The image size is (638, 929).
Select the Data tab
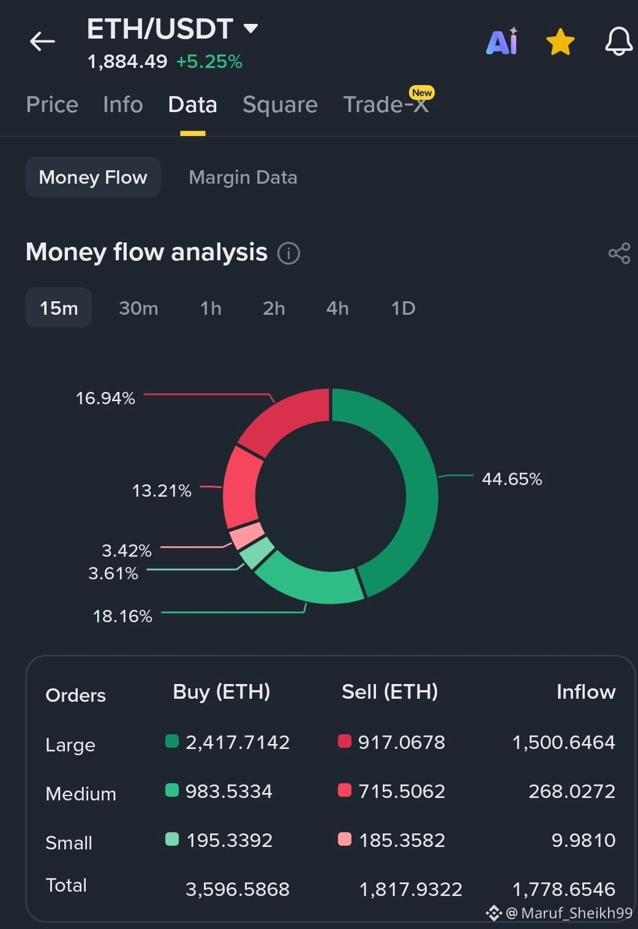tap(192, 105)
